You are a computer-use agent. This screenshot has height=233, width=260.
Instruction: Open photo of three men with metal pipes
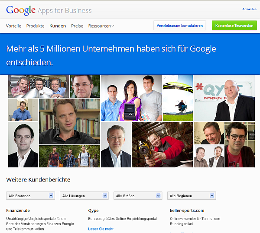(x=39, y=86)
